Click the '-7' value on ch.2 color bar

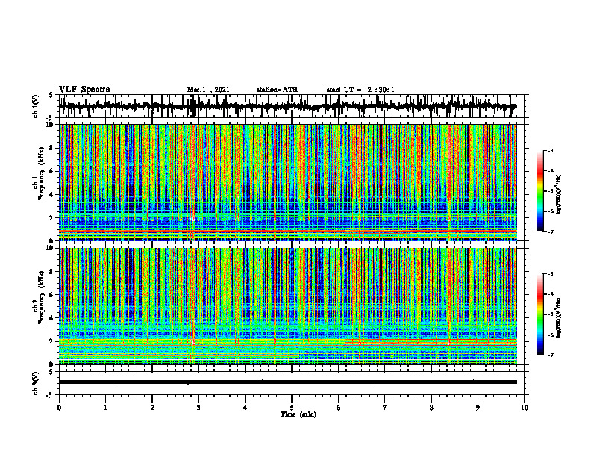(551, 355)
